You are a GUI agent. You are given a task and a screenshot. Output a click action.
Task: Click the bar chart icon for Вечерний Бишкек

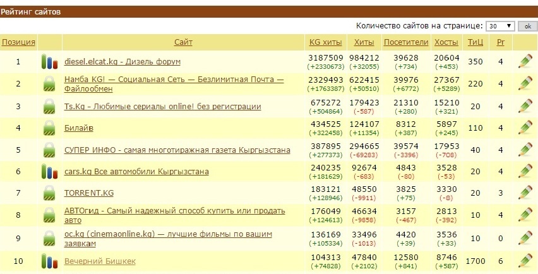point(49,261)
